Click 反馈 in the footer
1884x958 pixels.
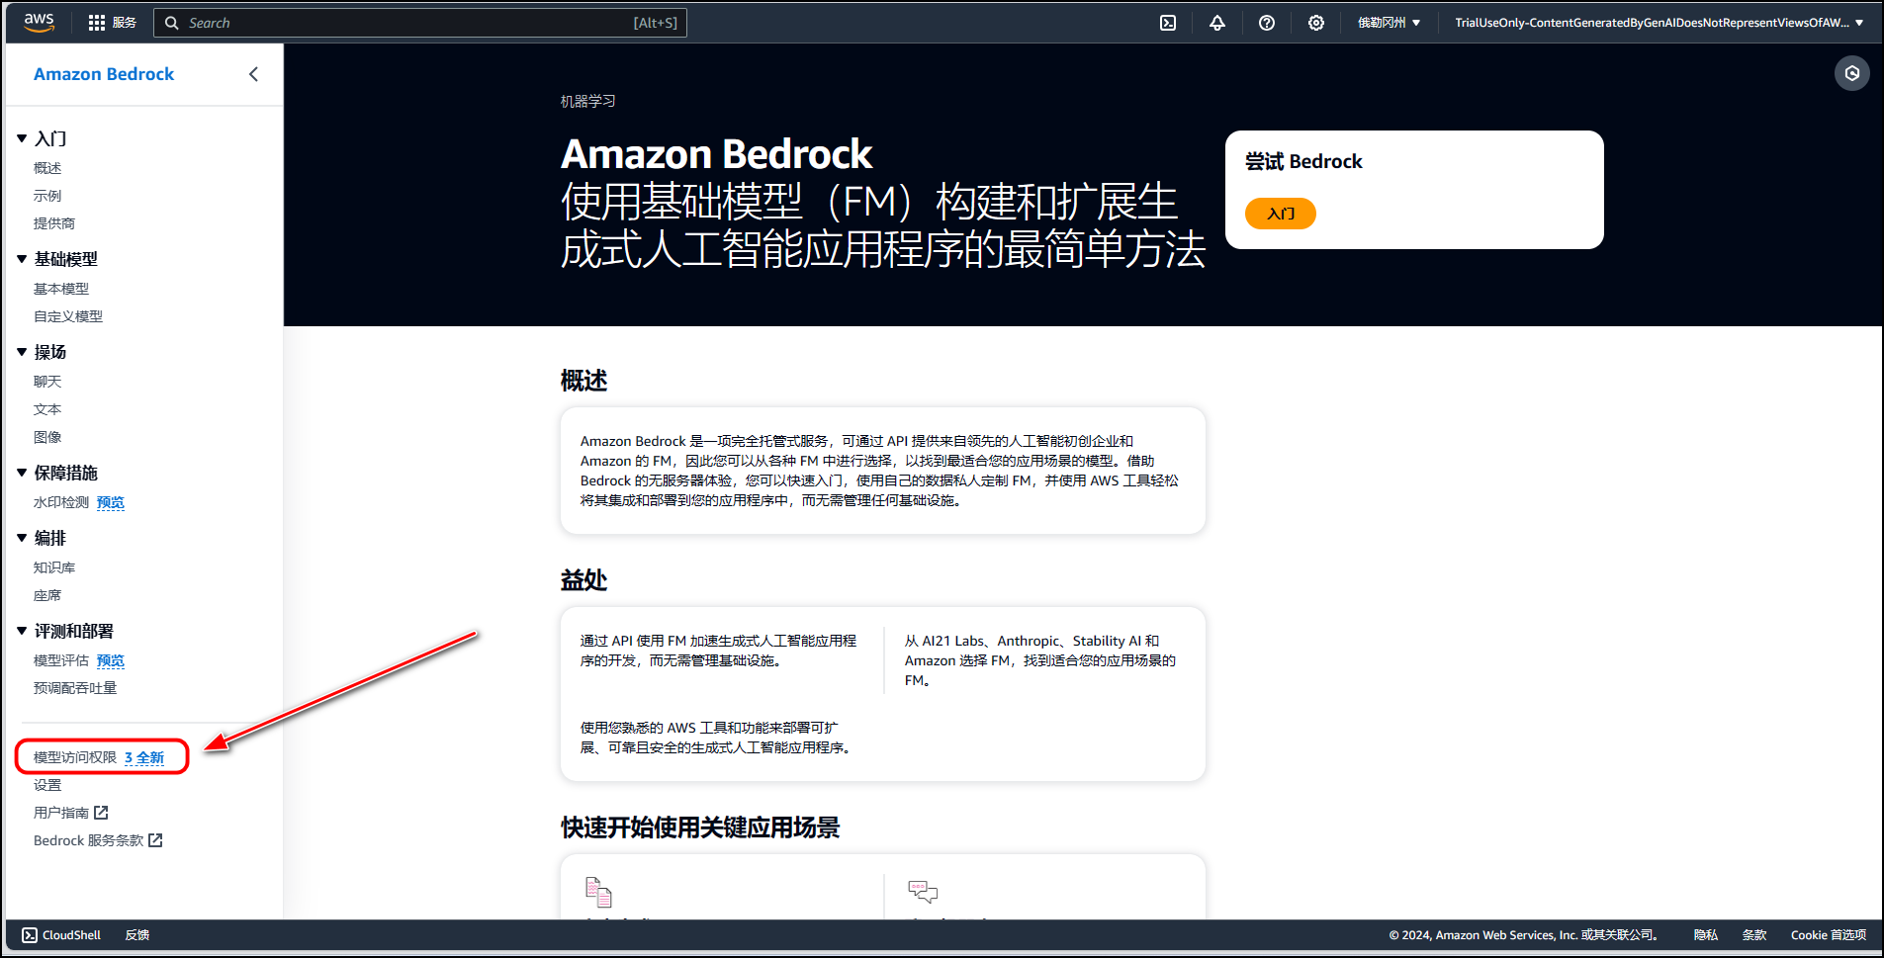click(x=137, y=935)
